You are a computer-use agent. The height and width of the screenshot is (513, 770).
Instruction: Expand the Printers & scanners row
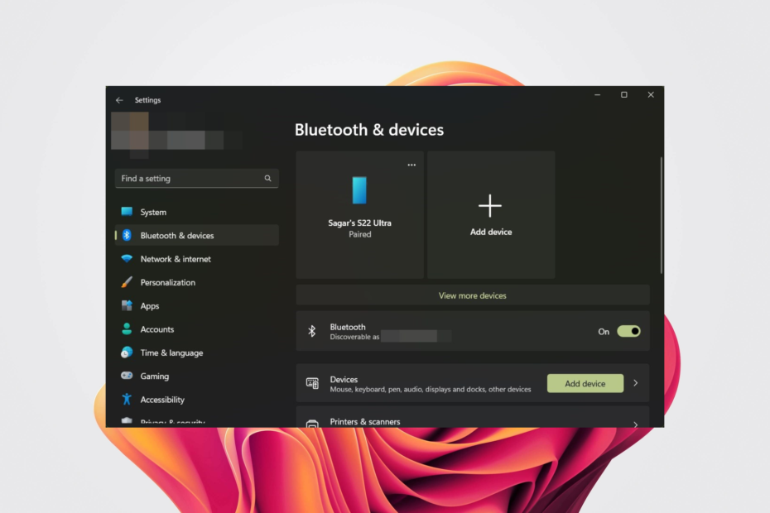coord(636,422)
